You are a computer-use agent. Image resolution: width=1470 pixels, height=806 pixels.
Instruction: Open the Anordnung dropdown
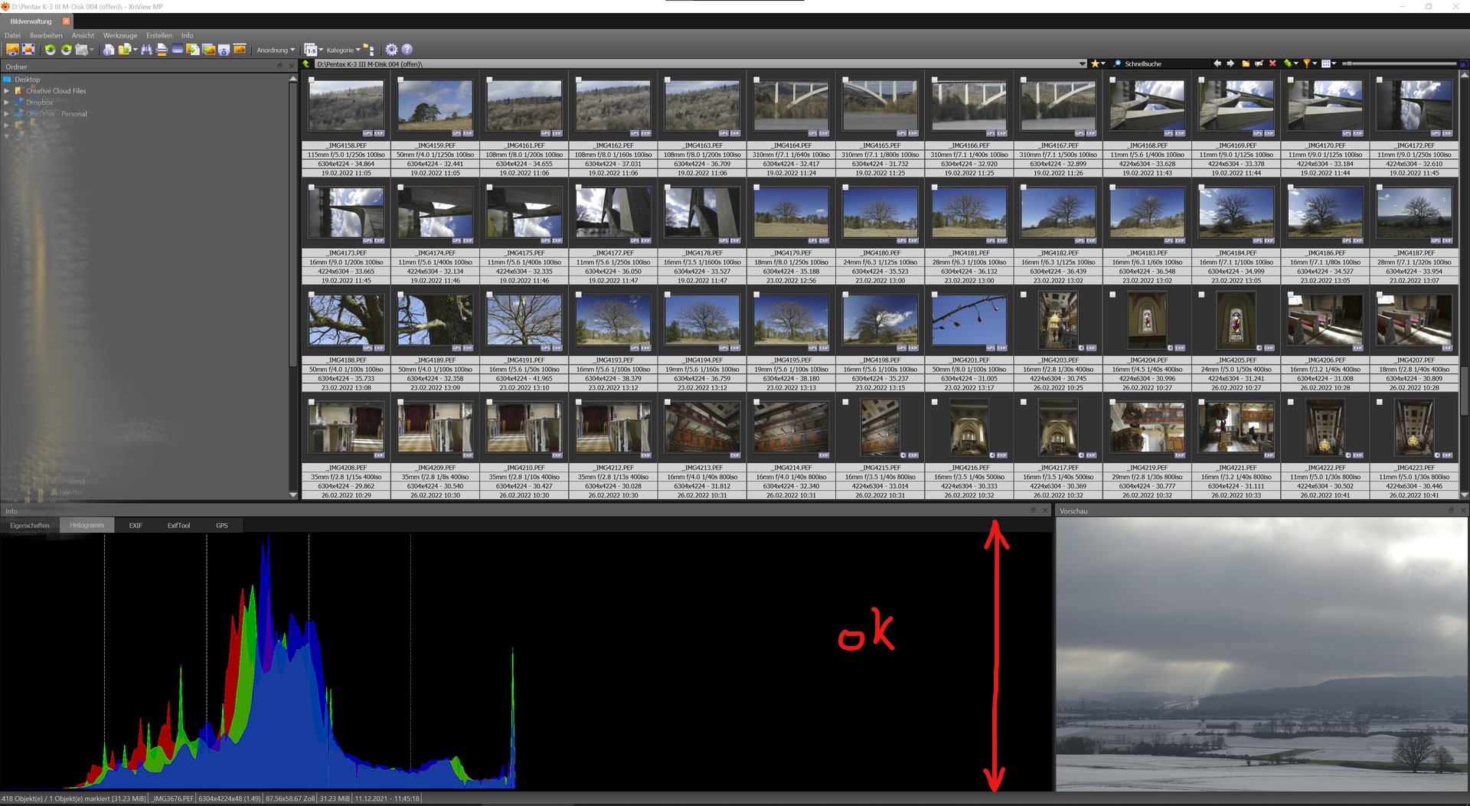pos(275,51)
